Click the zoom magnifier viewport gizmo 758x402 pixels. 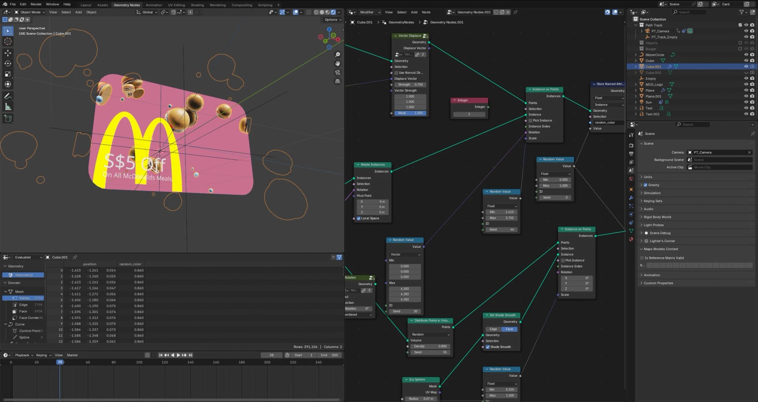pos(337,55)
